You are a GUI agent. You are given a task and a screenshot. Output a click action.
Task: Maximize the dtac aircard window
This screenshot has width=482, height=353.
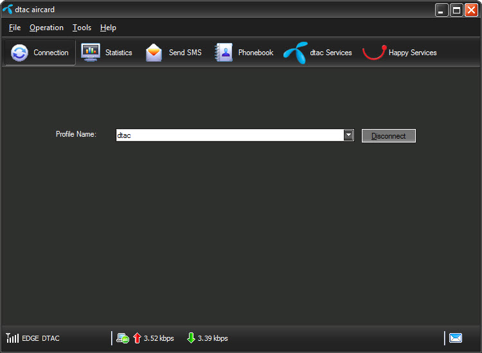(x=456, y=10)
